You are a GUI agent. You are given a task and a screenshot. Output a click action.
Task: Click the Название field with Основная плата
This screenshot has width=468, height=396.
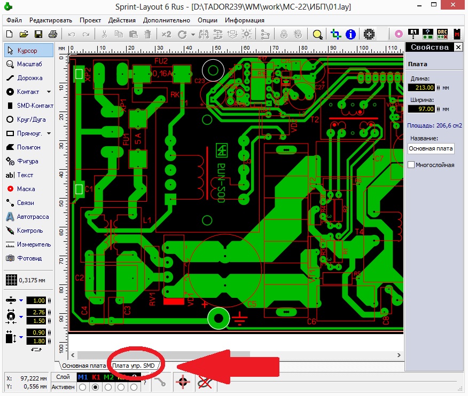point(431,148)
